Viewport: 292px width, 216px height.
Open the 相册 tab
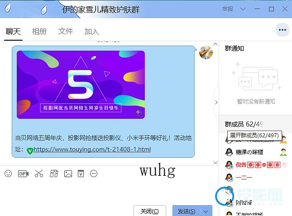39,32
